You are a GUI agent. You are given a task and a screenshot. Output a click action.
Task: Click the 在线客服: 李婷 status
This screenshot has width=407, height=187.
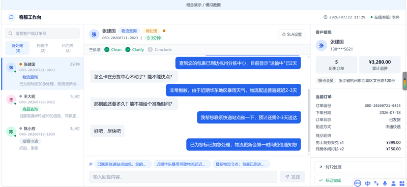pyautogui.click(x=385, y=17)
